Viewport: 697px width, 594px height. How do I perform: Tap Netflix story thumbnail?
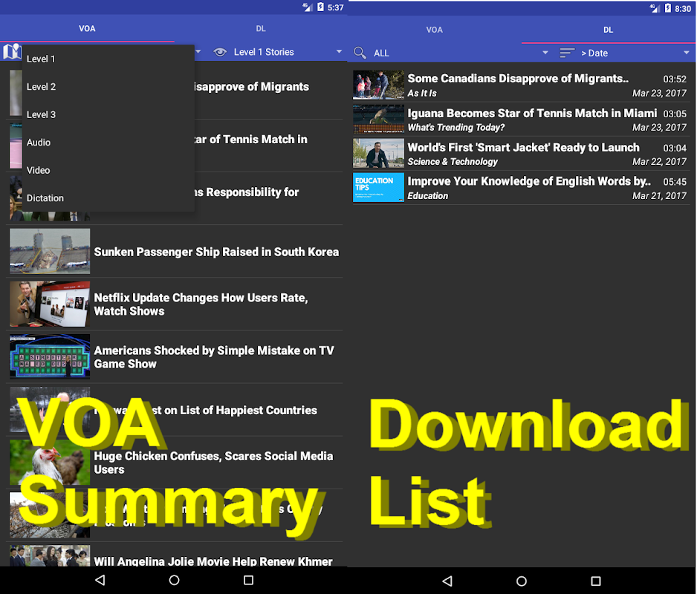(50, 304)
